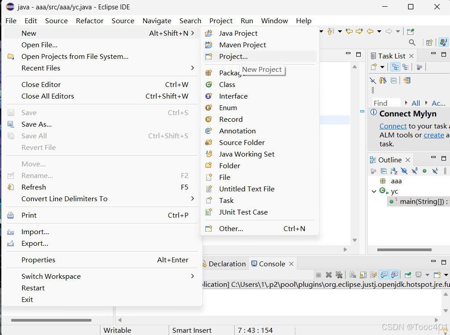Open the magnifier search icon
The width and height of the screenshot is (450, 335).
point(412,42)
